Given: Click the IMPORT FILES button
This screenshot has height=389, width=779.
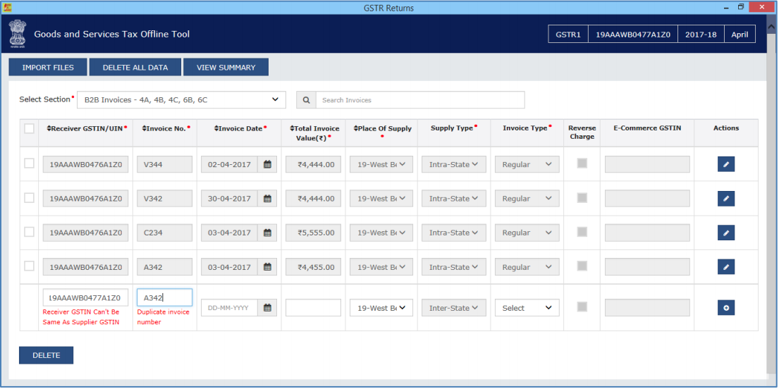Looking at the screenshot, I should click(x=48, y=68).
